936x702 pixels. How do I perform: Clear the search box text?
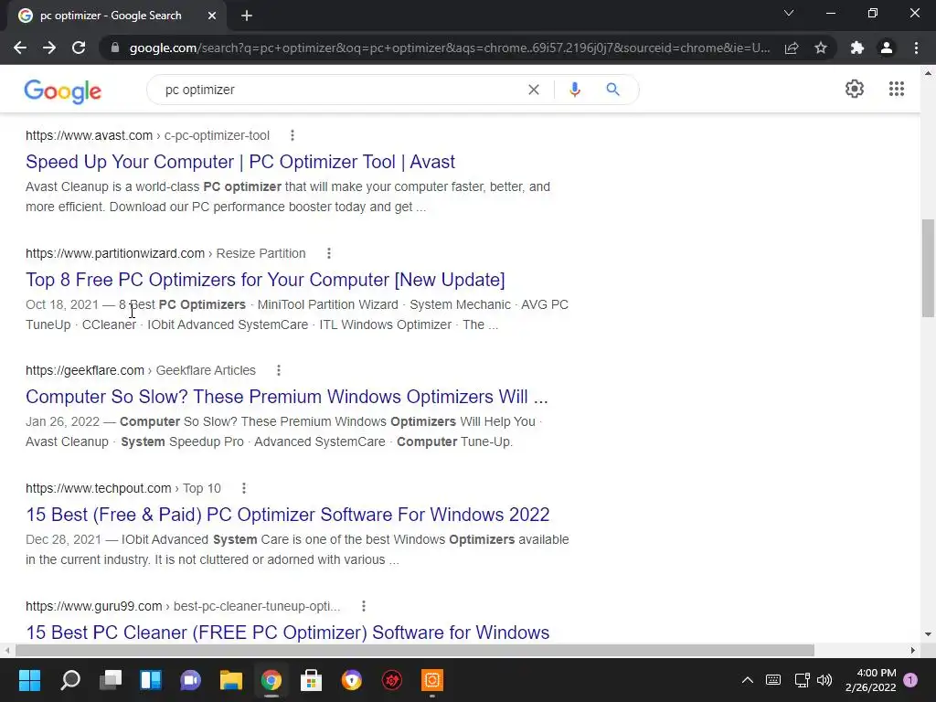pos(534,90)
